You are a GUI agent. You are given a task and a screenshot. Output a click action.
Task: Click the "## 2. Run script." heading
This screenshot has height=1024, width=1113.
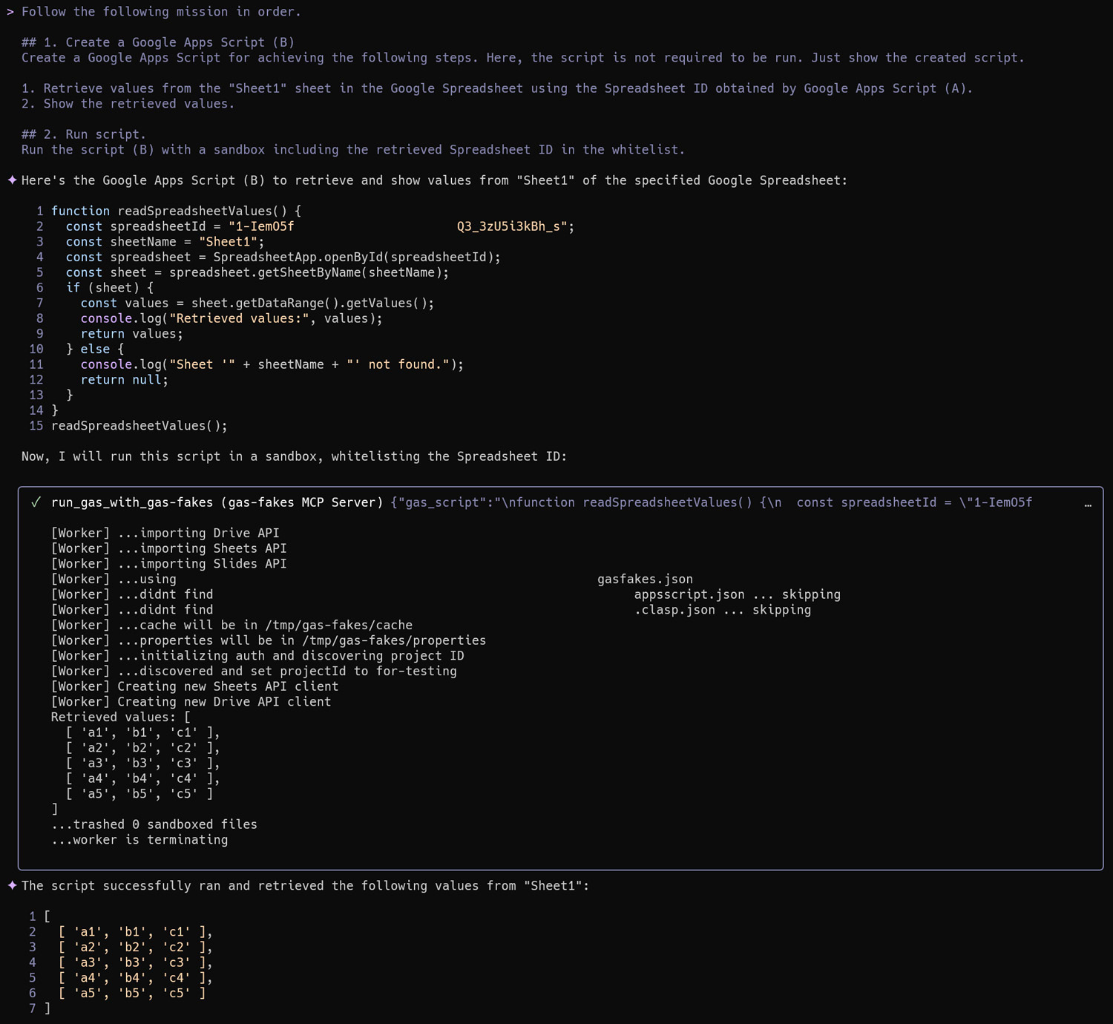pyautogui.click(x=84, y=134)
